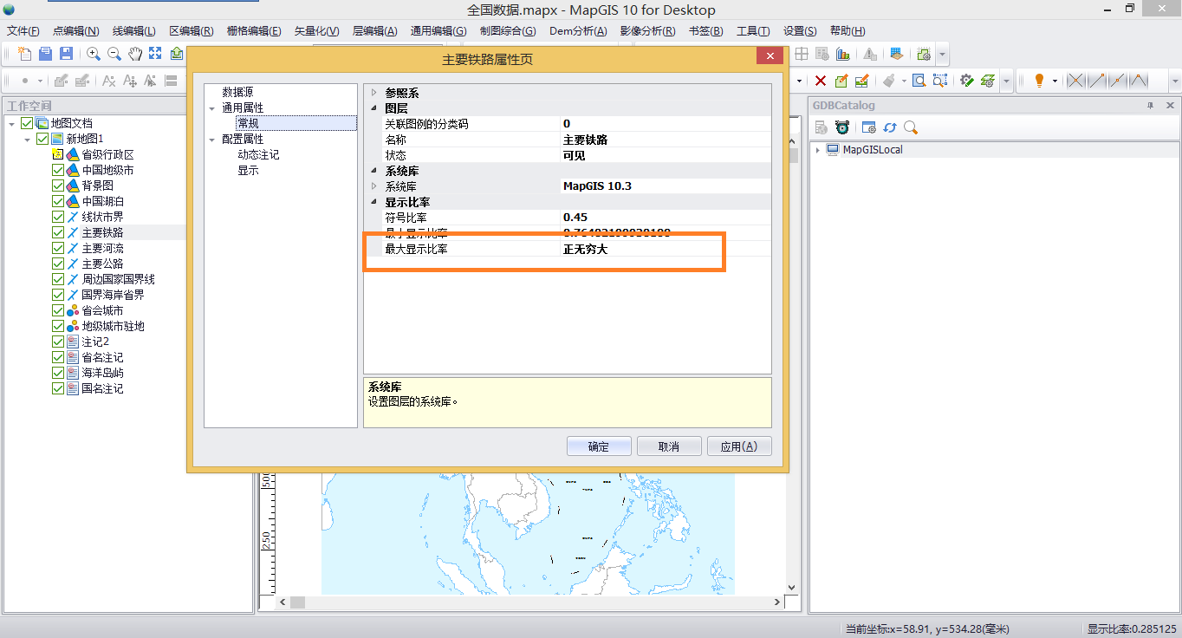Open the 矢量化 menu
Screen dimensions: 1182x638
317,30
